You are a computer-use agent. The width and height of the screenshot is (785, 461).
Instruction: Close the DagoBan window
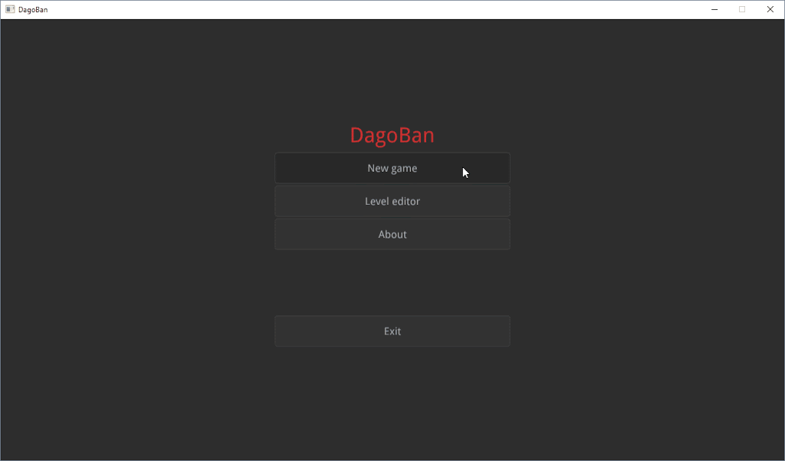pyautogui.click(x=770, y=9)
